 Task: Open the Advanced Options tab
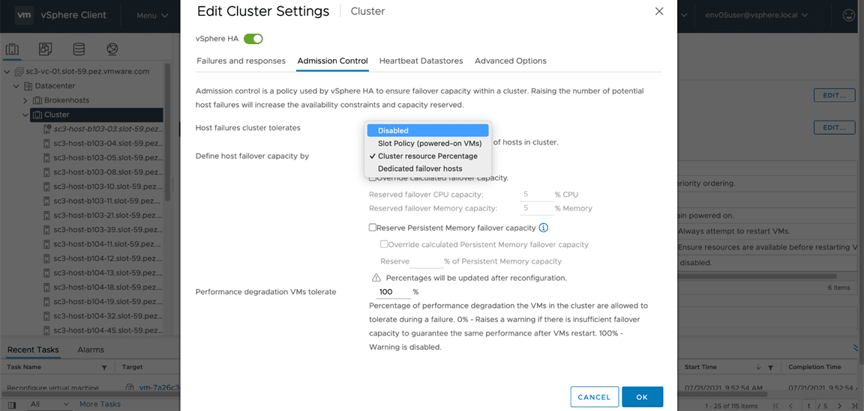pyautogui.click(x=510, y=61)
